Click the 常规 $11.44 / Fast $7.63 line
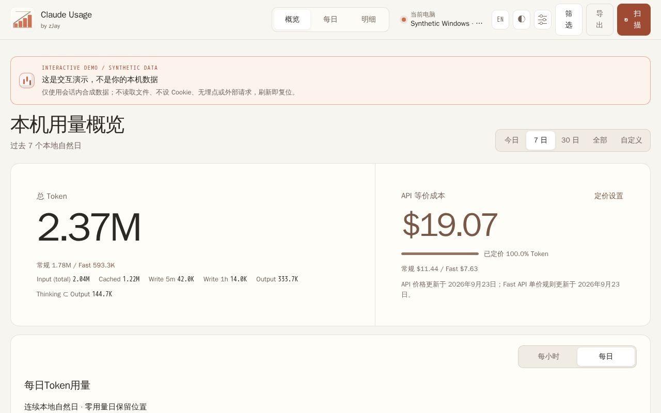The width and height of the screenshot is (661, 413). tap(439, 269)
